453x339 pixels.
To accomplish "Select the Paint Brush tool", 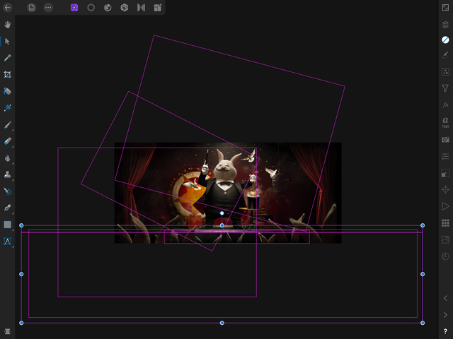I will click(8, 124).
